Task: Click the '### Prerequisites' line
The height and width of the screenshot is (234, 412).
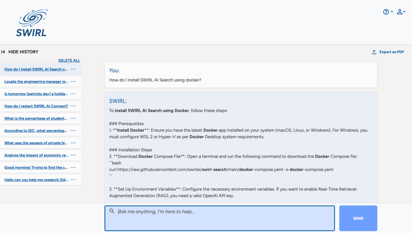Action: point(126,124)
